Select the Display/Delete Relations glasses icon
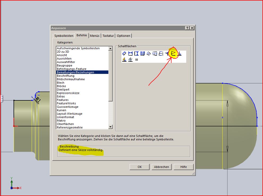The height and width of the screenshot is (196, 263). pos(130,60)
